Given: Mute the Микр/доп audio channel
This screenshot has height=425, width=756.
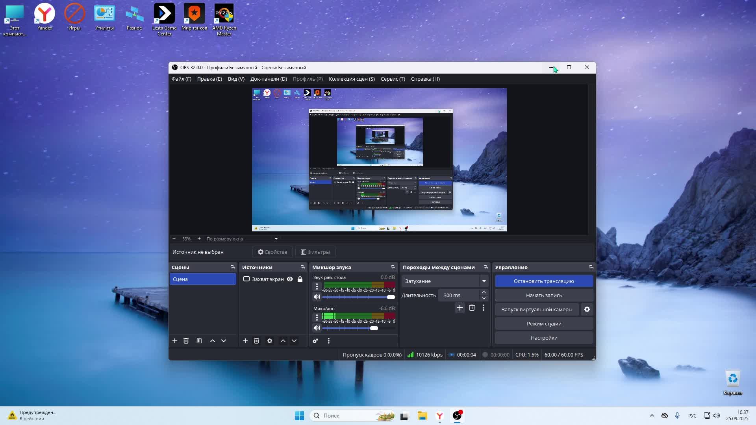Looking at the screenshot, I should (317, 328).
